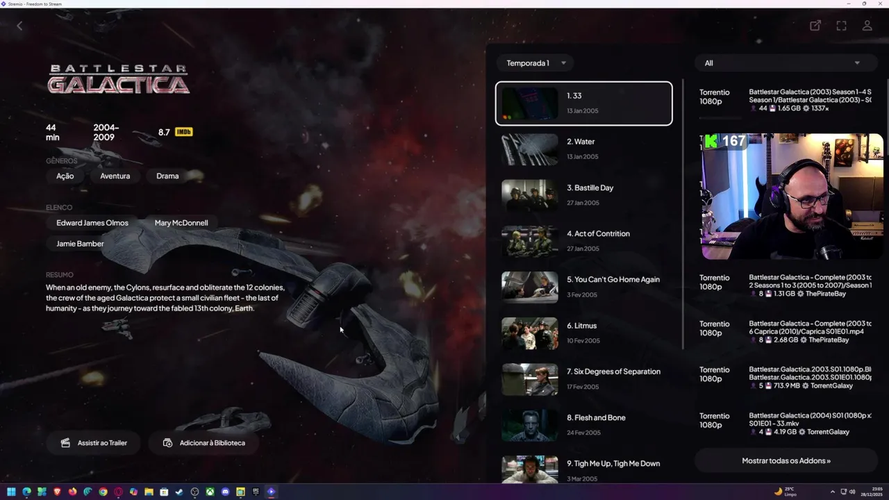This screenshot has height=500, width=889.
Task: Click the Battlestar Galactica title logo
Action: 119,78
